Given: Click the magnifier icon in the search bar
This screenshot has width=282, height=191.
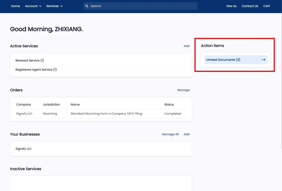Looking at the screenshot, I should pos(87,6).
